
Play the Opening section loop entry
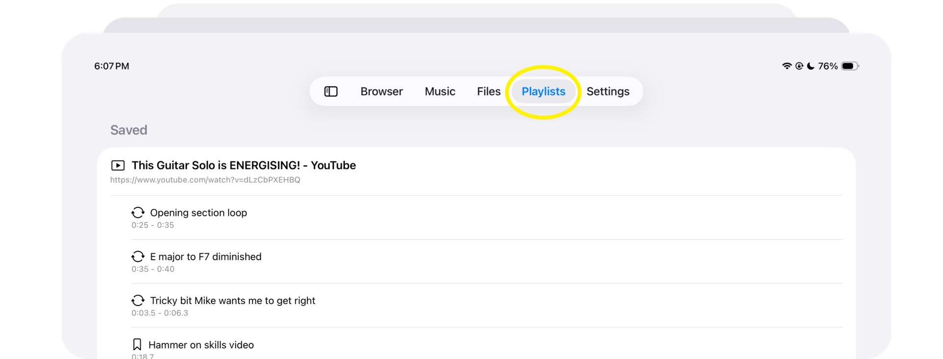pyautogui.click(x=198, y=213)
